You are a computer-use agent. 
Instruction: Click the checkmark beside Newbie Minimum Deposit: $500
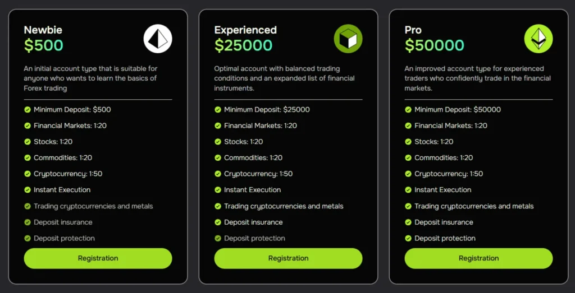click(x=28, y=110)
